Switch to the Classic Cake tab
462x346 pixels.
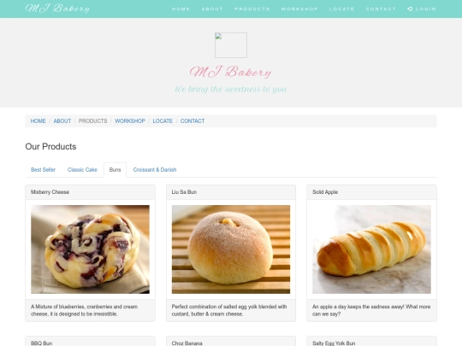(x=82, y=170)
